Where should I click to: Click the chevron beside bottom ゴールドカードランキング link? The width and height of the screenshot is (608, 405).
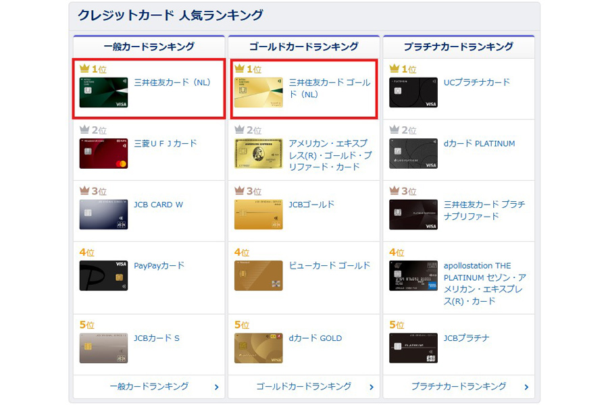pyautogui.click(x=372, y=387)
